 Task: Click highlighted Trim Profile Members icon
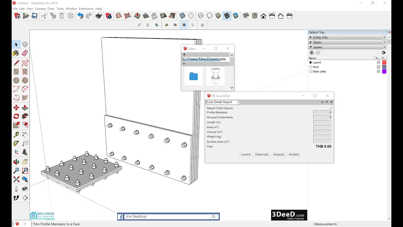click(x=184, y=25)
